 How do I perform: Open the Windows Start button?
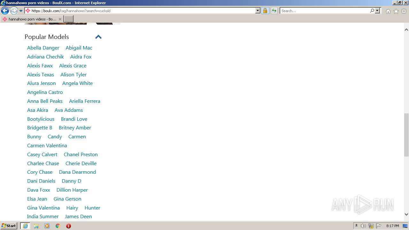pos(9,226)
